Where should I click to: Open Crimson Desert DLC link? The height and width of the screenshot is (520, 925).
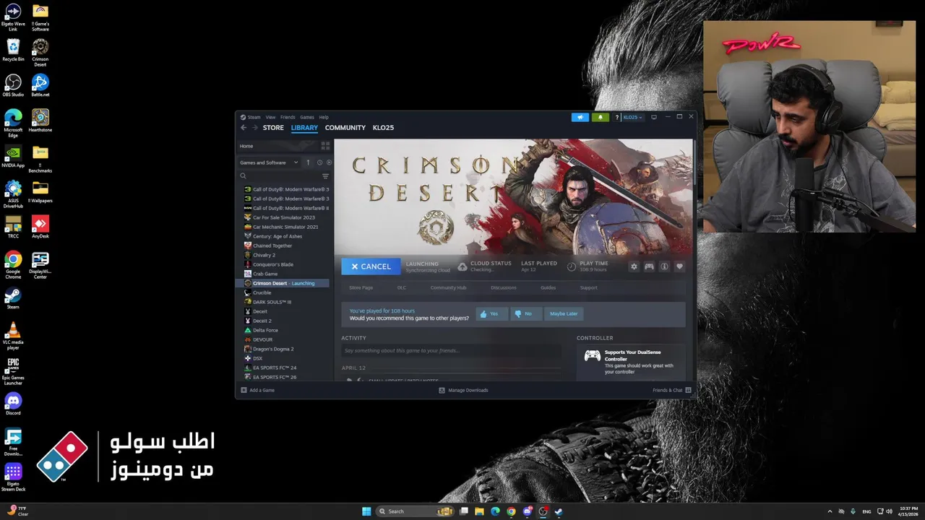coord(402,287)
